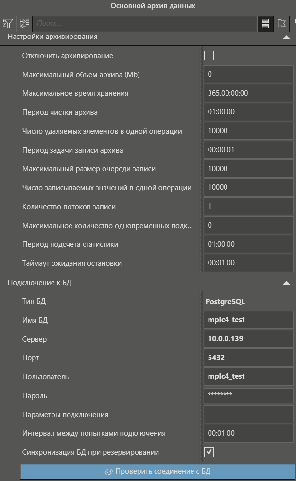Image resolution: width=296 pixels, height=481 pixels.
Task: Click the "Количество потоков записи" value field
Action: coord(248,207)
